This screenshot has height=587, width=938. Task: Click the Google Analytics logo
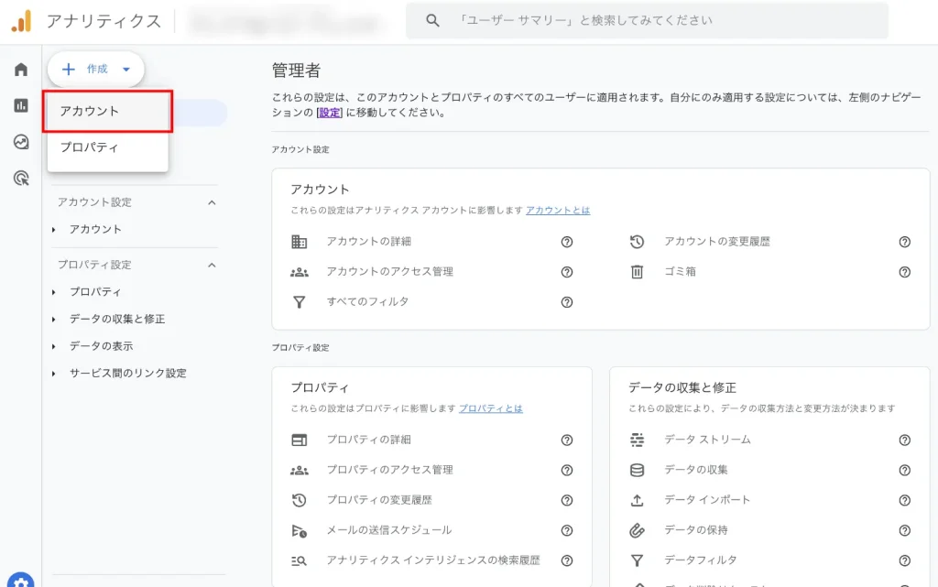[x=22, y=21]
